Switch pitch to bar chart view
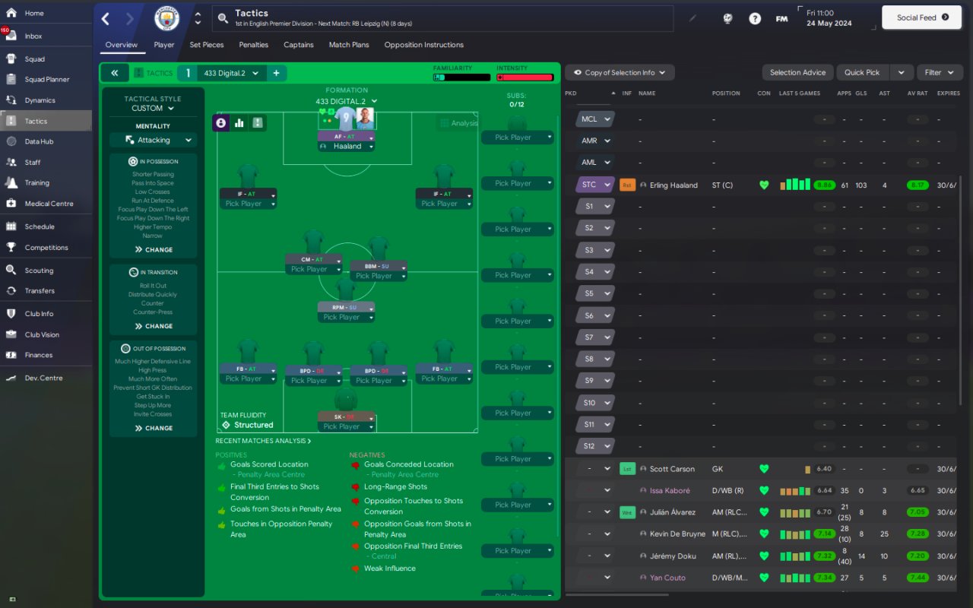 [239, 122]
